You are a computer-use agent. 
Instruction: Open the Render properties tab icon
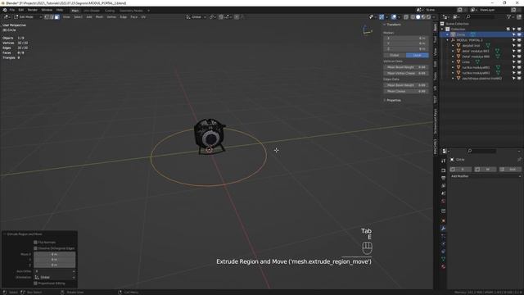point(443,170)
